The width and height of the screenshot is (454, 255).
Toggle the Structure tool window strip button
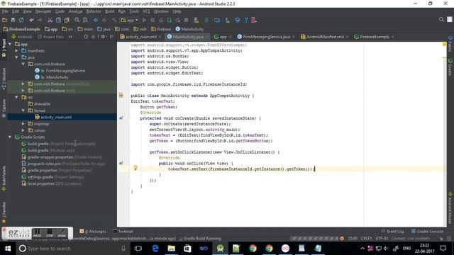click(4, 79)
